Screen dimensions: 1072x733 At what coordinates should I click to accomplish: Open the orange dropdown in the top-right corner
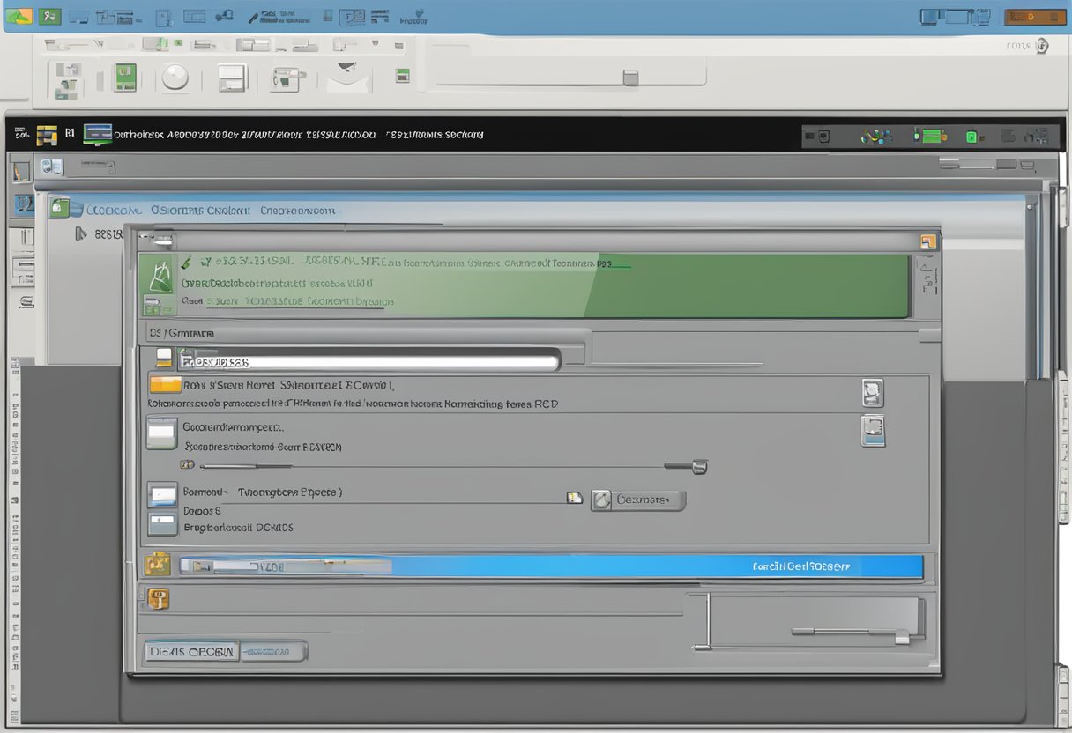(1035, 17)
